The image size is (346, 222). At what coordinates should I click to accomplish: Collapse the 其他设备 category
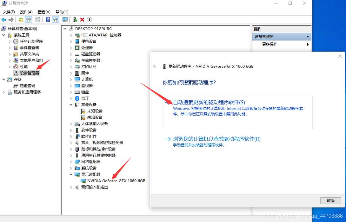(71, 105)
